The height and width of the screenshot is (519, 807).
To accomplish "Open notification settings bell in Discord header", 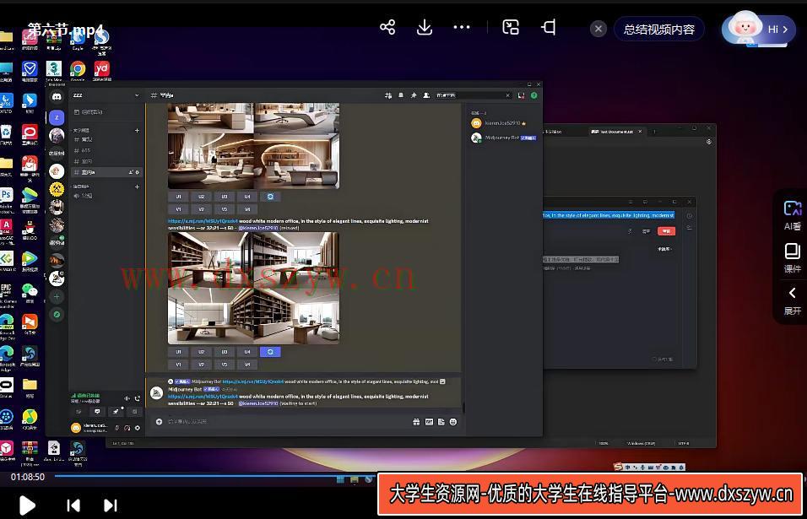I will point(401,95).
